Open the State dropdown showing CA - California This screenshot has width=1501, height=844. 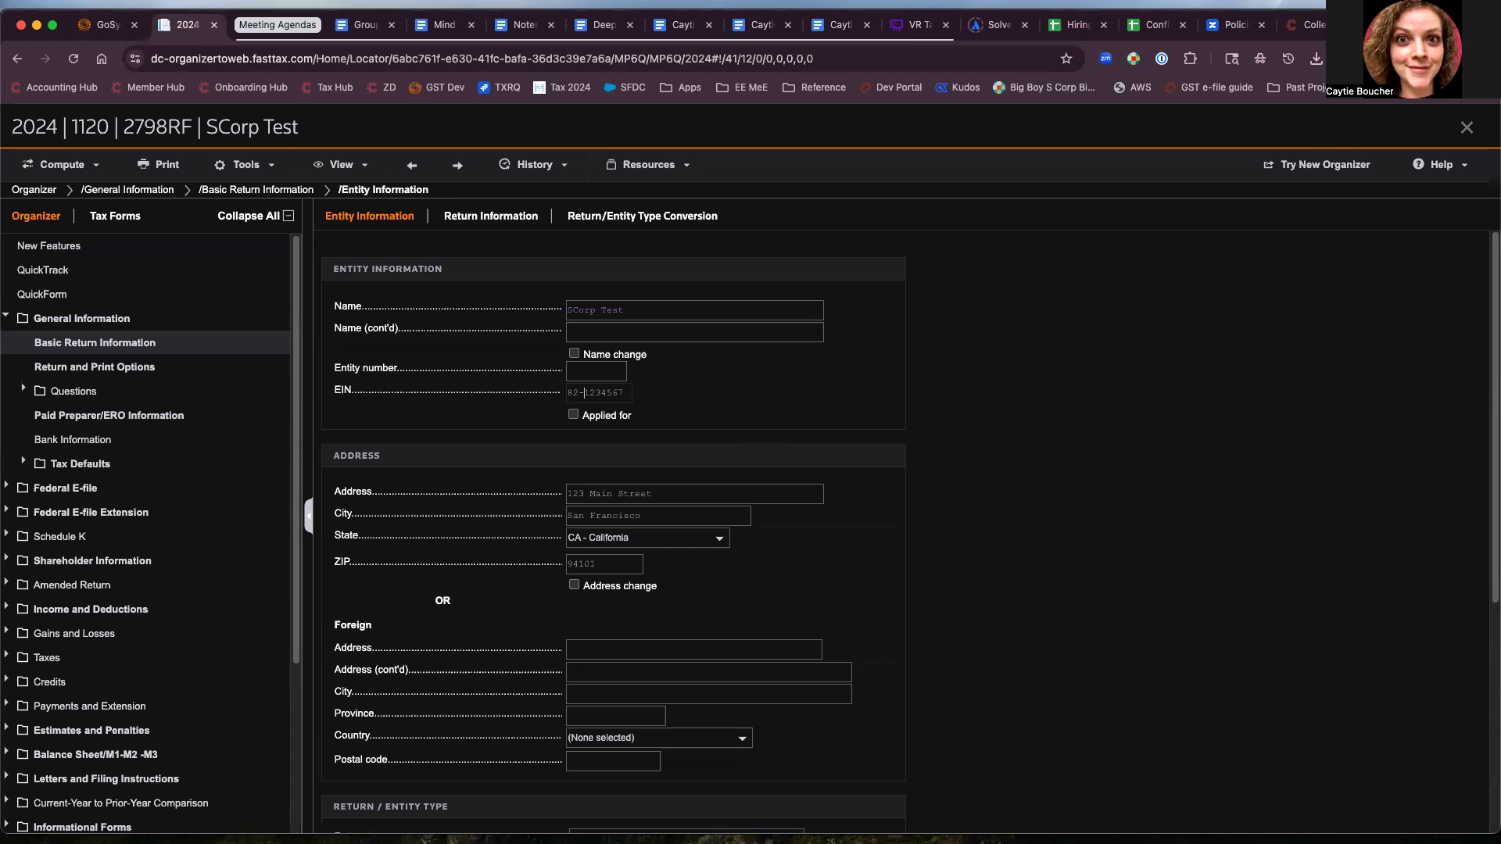[x=647, y=538]
